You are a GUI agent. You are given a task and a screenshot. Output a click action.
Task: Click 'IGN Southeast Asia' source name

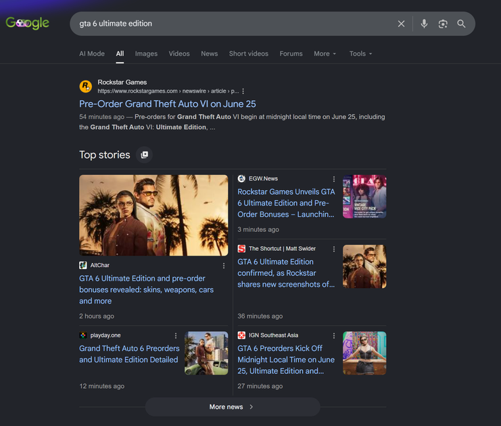pyautogui.click(x=274, y=335)
